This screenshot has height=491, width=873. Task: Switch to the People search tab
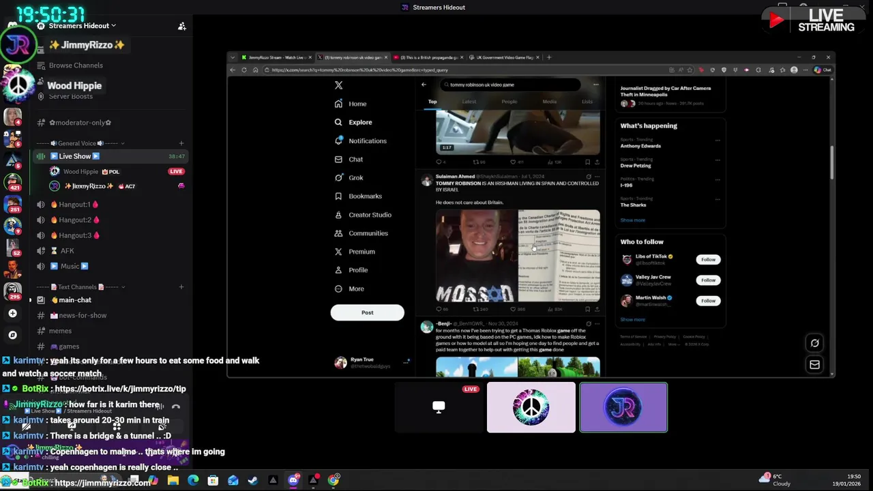tap(509, 102)
